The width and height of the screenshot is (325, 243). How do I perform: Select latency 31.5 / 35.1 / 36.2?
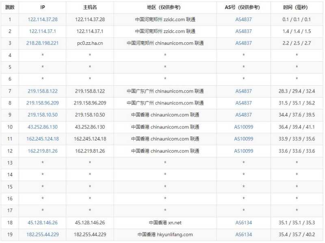click(297, 103)
